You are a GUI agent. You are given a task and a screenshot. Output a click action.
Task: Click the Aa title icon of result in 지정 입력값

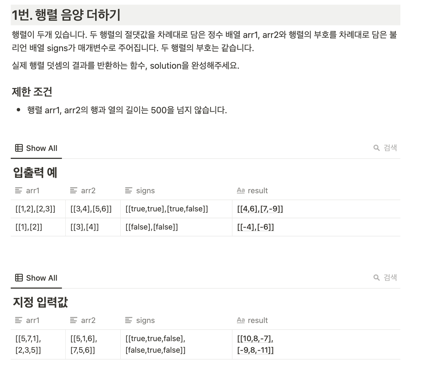(241, 320)
